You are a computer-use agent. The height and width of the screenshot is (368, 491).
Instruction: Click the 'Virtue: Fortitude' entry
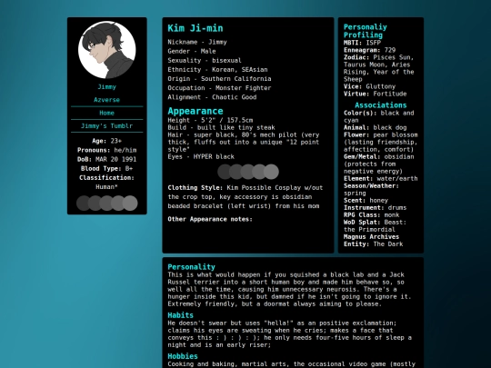[x=376, y=94]
